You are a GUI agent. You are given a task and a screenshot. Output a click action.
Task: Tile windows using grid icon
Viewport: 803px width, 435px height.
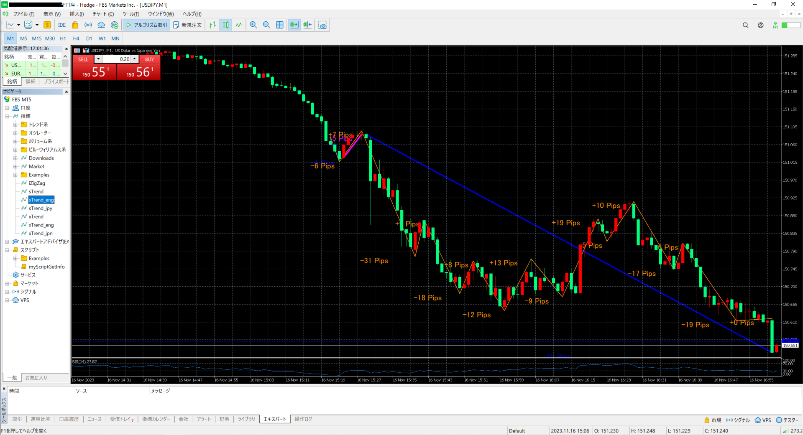point(280,25)
